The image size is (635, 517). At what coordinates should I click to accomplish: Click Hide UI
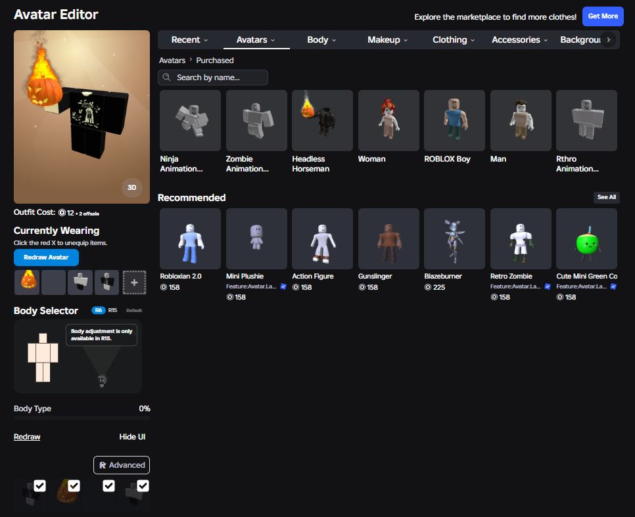pyautogui.click(x=132, y=437)
